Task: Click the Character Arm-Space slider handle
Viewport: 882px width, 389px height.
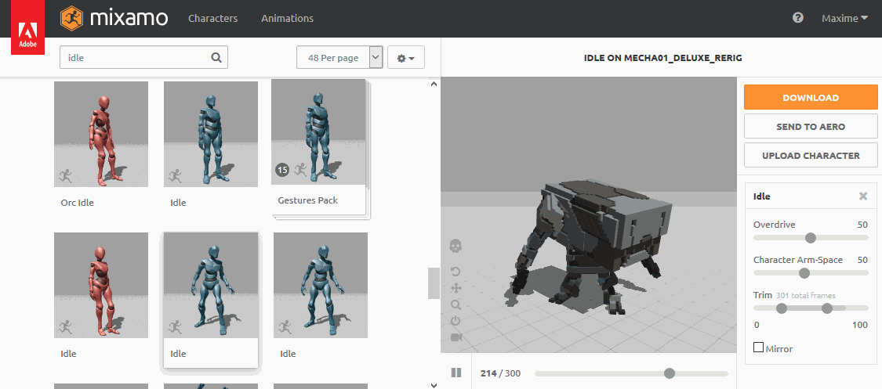Action: coord(804,273)
